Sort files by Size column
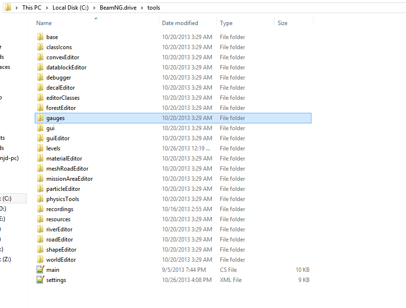The width and height of the screenshot is (406, 308). 283,23
